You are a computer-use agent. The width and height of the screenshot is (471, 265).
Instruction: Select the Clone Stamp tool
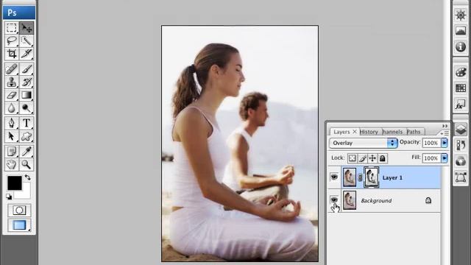coord(12,82)
